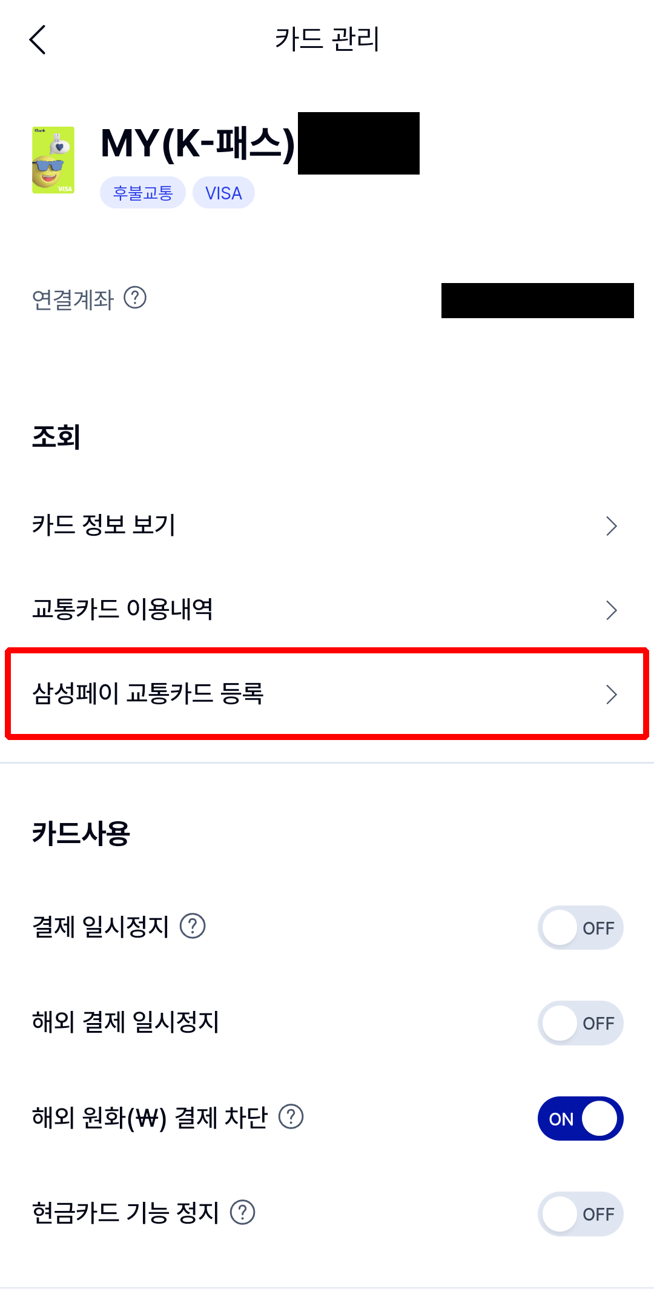Tap the help icon beside 결제 일시정지
This screenshot has width=654, height=1297.
[x=194, y=926]
